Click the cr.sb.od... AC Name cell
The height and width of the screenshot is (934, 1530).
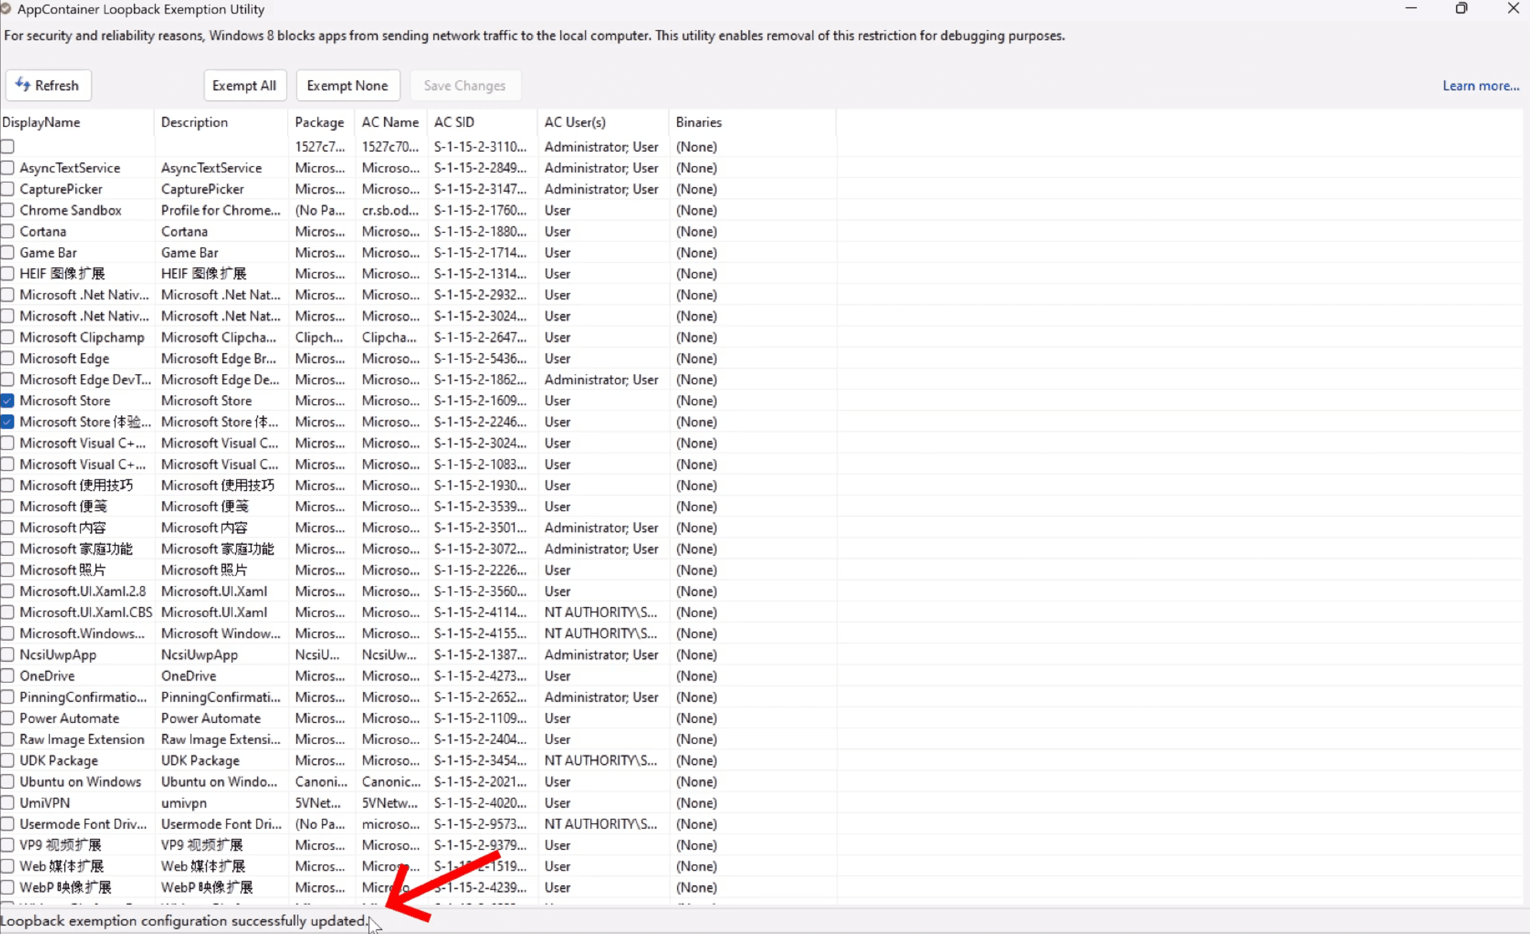click(390, 210)
